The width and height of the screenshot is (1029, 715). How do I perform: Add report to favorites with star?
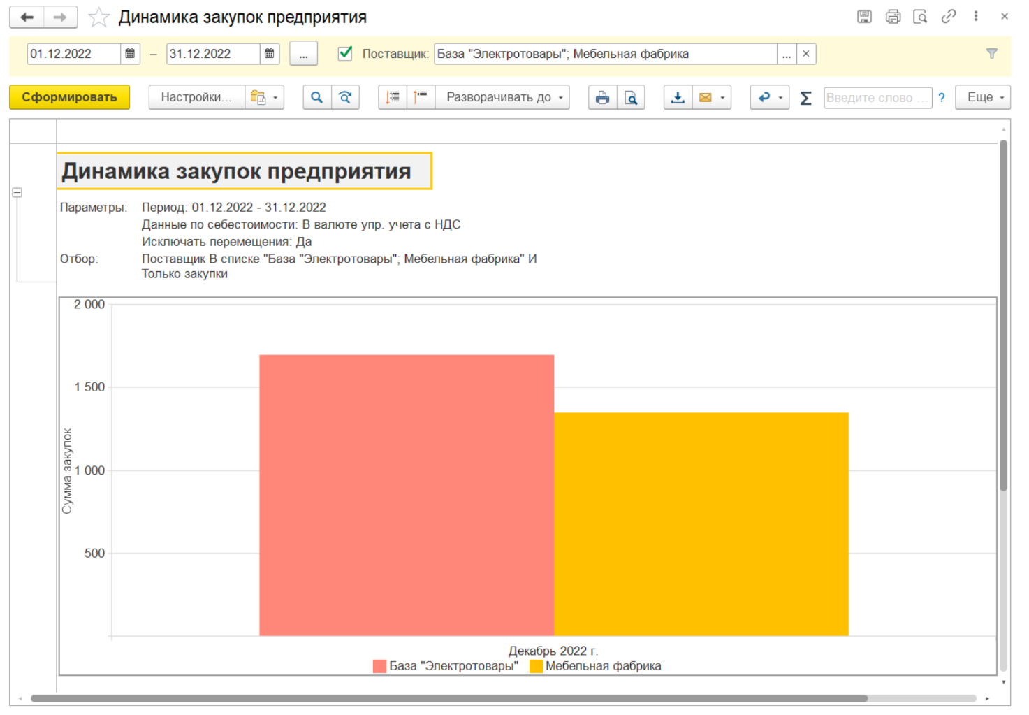coord(99,17)
